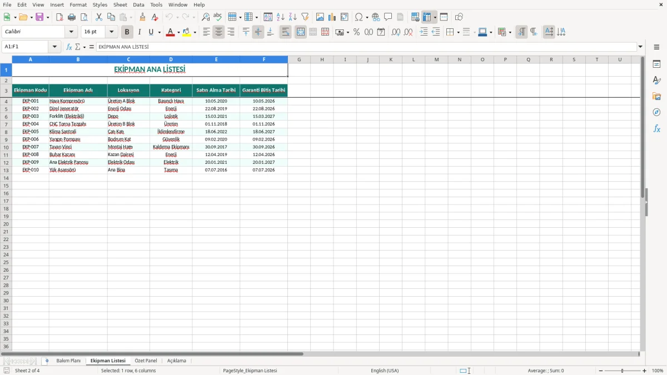Toggle Center Vertically alignment
This screenshot has height=375, width=667.
(x=258, y=32)
